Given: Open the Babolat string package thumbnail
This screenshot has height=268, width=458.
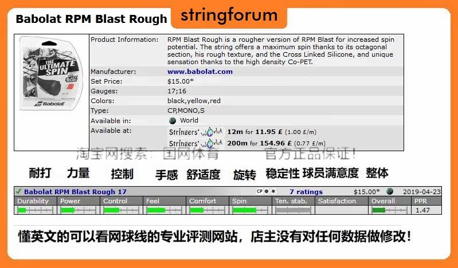Looking at the screenshot, I should [51, 73].
